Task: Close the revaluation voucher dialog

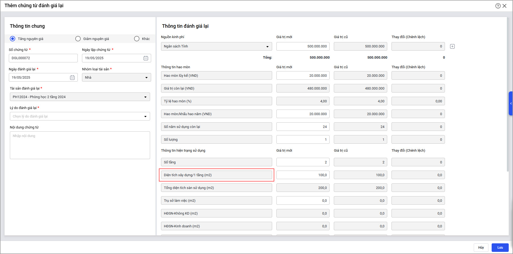Action: click(504, 6)
